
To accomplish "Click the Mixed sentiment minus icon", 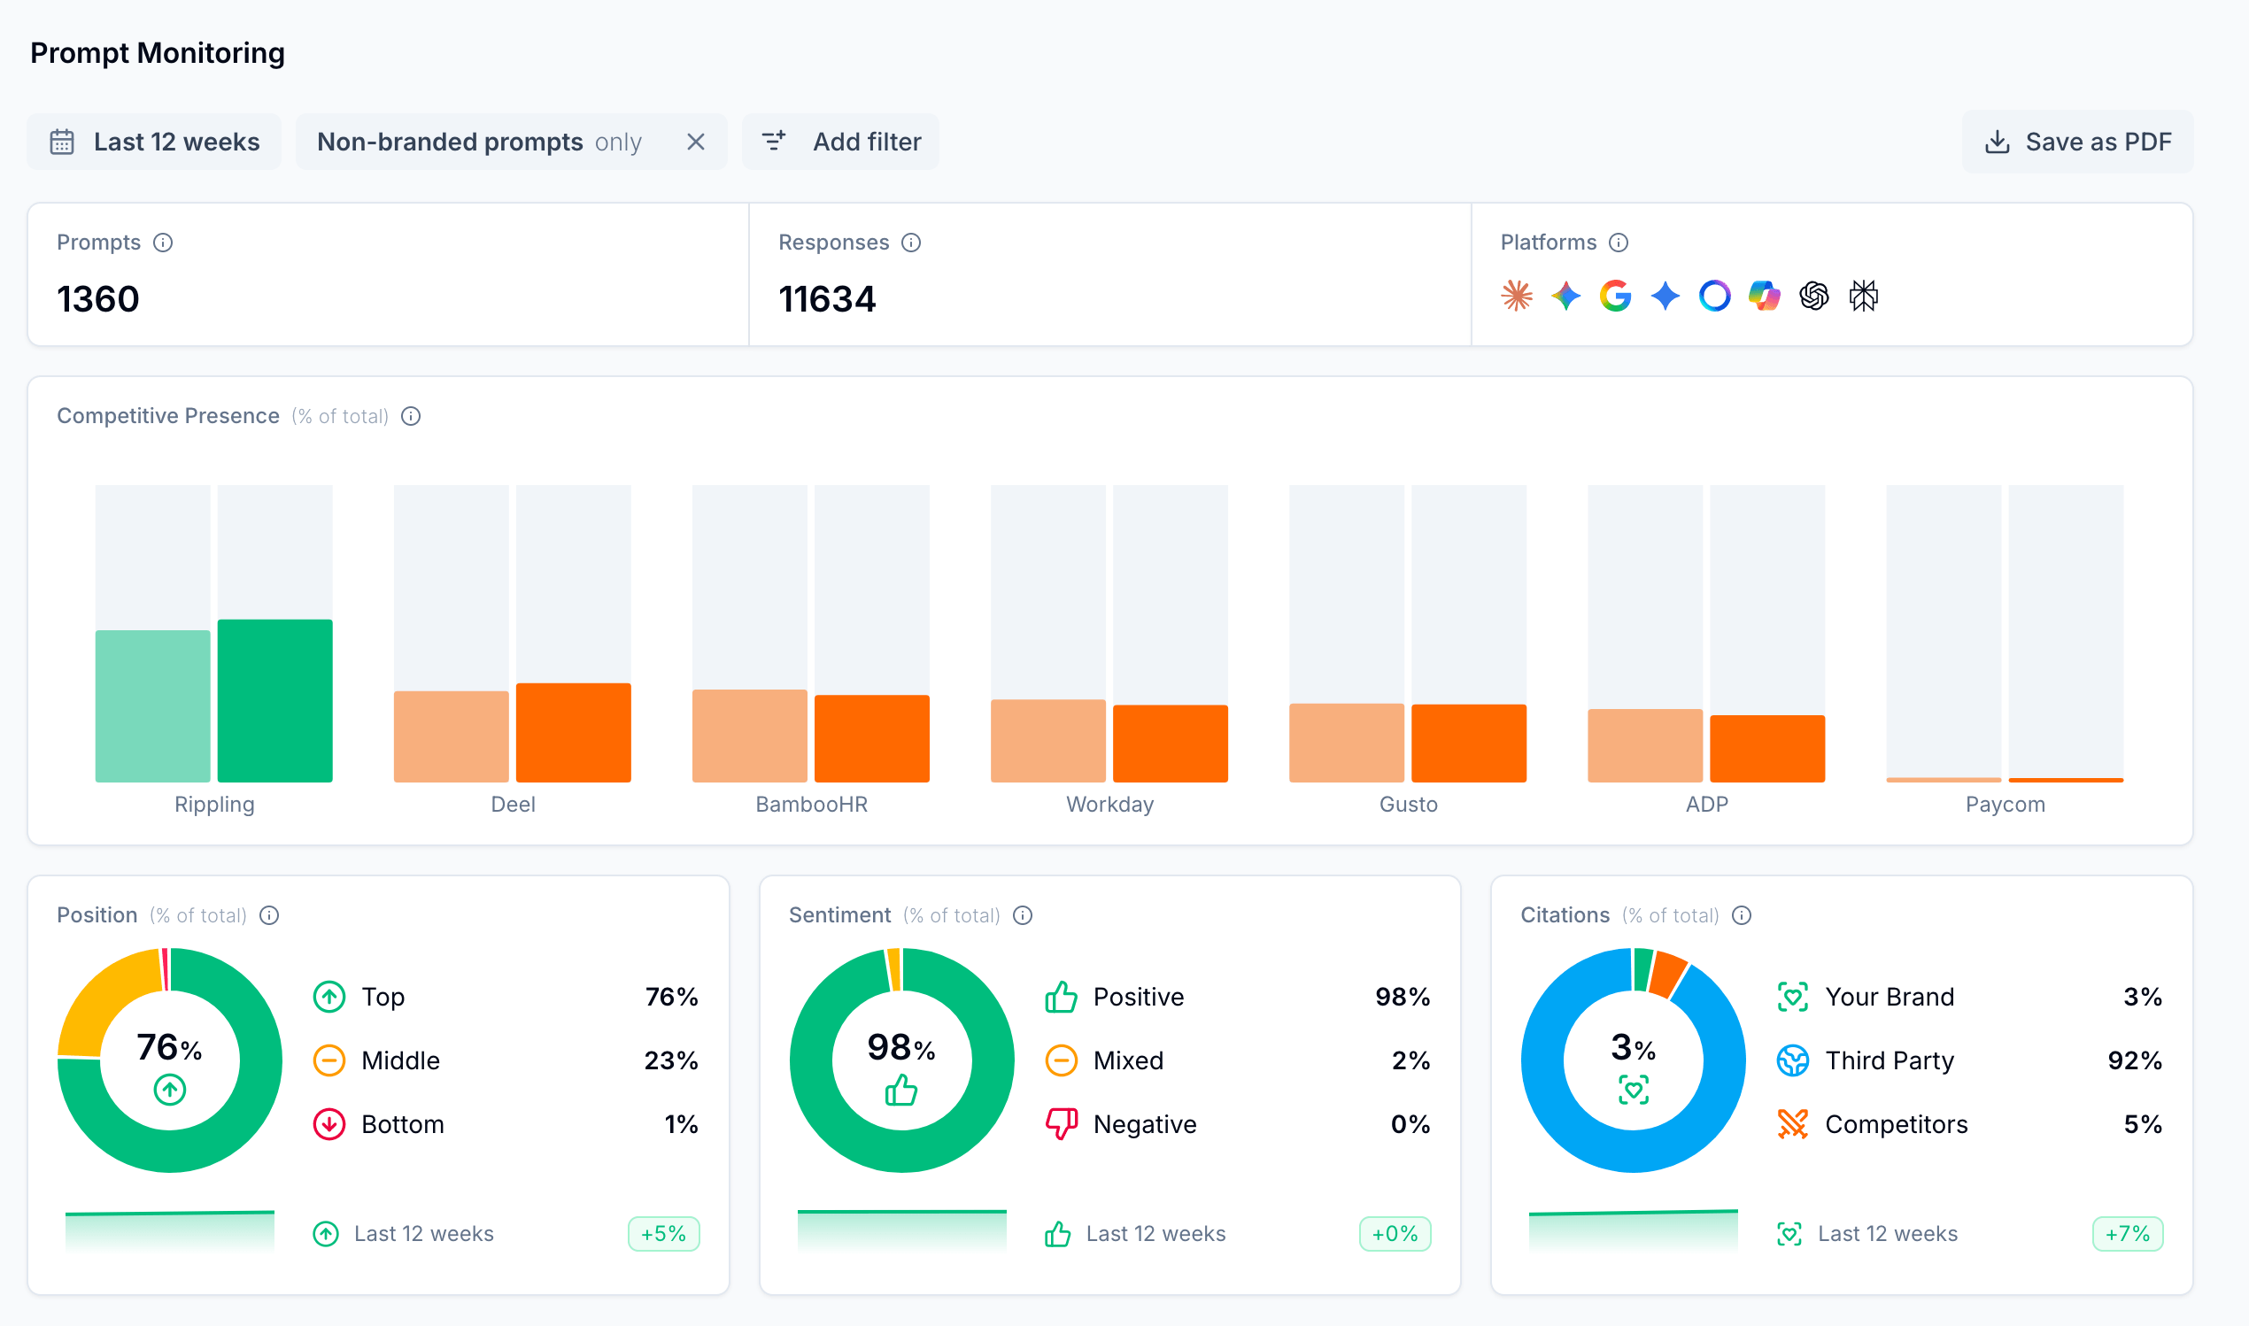I will 1062,1060.
